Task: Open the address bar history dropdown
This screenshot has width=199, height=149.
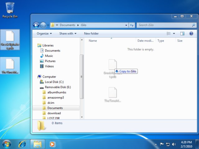Action: [126, 25]
